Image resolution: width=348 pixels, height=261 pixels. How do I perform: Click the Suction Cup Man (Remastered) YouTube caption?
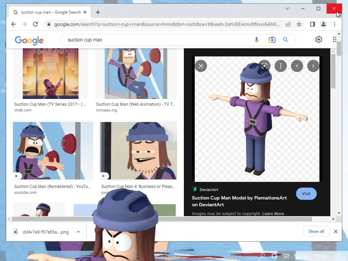pos(52,187)
